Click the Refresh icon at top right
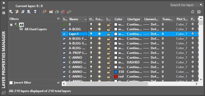The width and height of the screenshot is (205, 96). [x=193, y=12]
